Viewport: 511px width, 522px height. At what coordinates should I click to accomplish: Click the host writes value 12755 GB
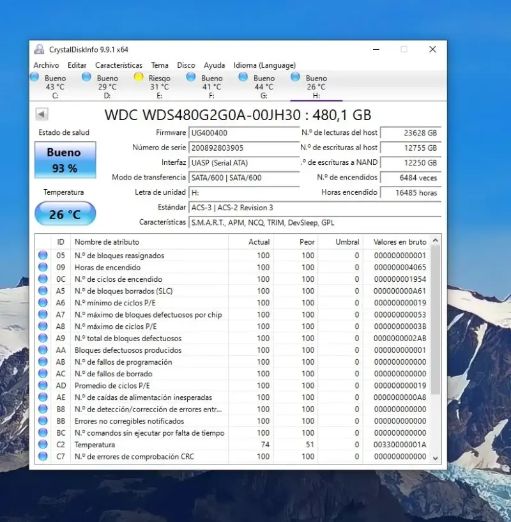point(411,148)
